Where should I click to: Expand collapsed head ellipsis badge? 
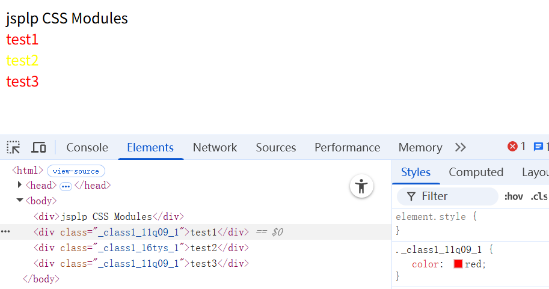coord(66,186)
